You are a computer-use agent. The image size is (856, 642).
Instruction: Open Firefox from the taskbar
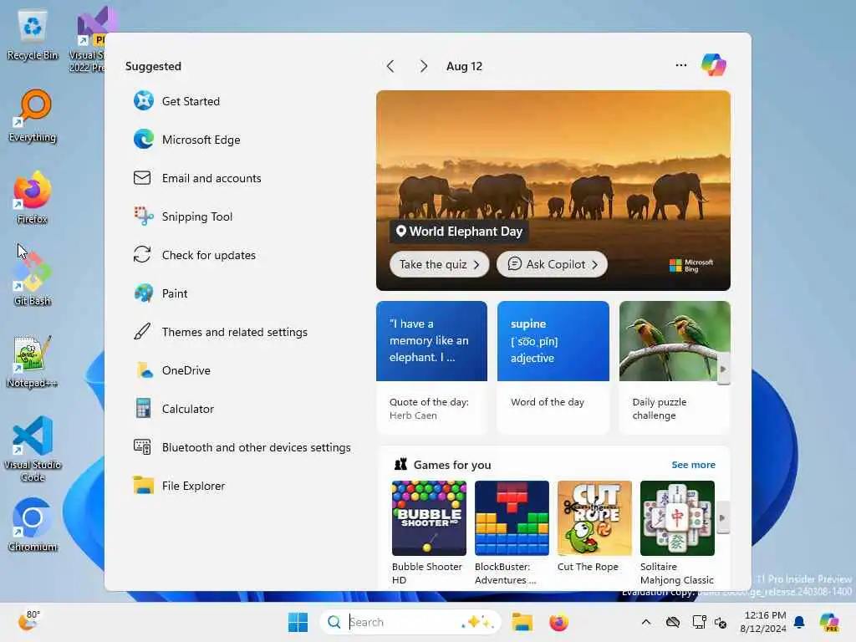558,622
